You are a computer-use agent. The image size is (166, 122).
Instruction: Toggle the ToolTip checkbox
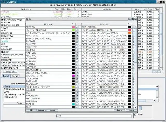[x=135, y=114]
